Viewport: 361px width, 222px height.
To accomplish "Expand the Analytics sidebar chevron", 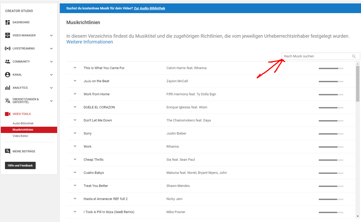I will [51, 88].
